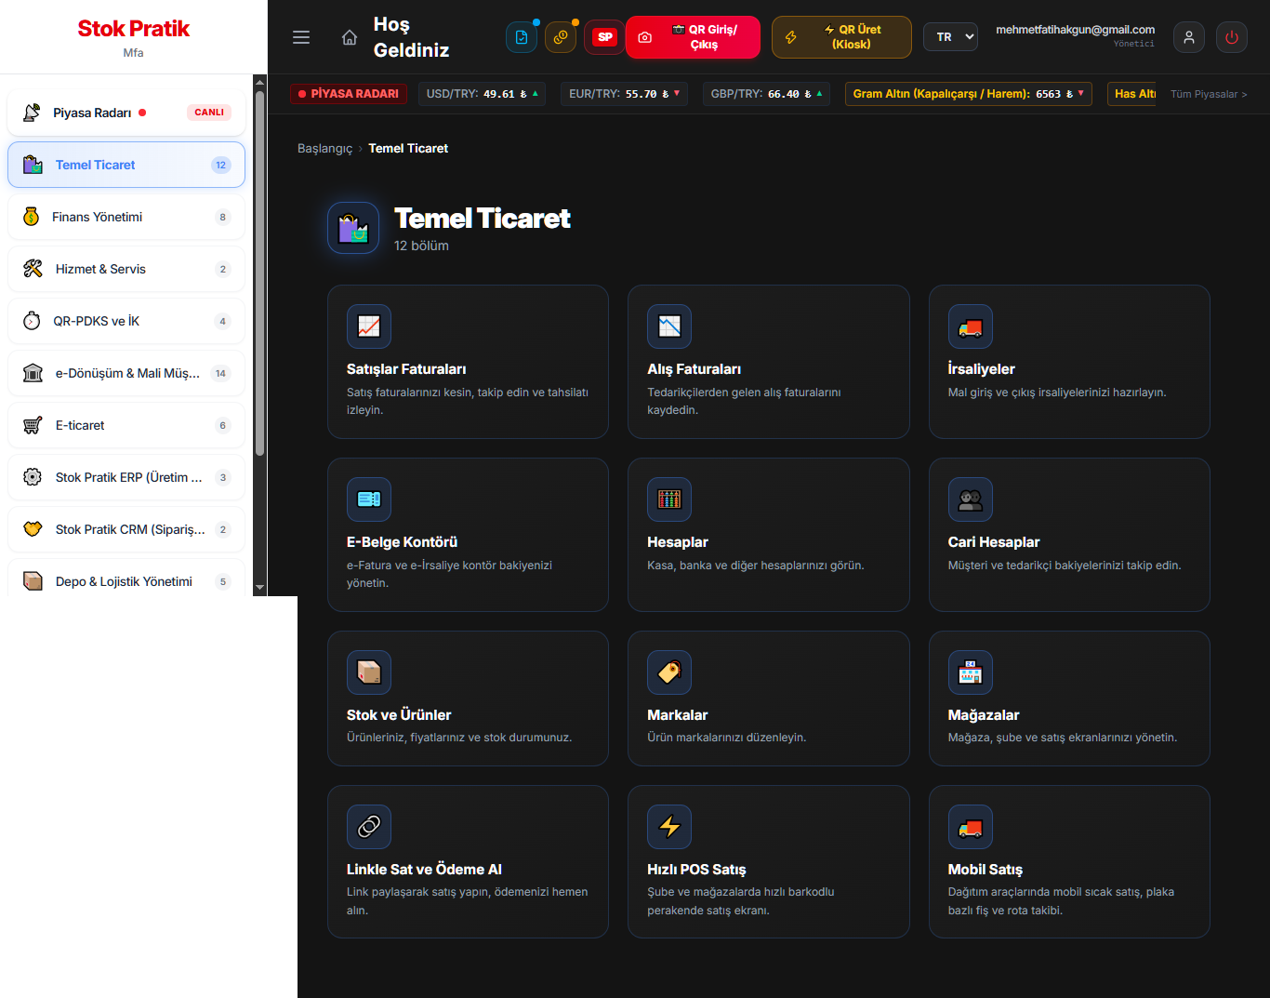Click the sidebar scrollbar down arrow
Screen dimensions: 1270x998
coord(259,588)
